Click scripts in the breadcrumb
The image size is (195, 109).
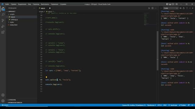[41, 12]
